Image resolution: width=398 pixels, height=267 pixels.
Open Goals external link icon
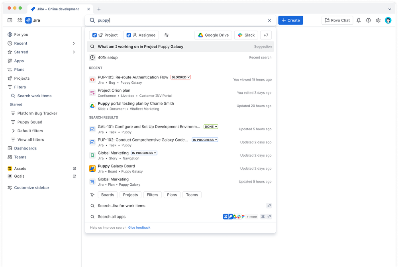74,176
